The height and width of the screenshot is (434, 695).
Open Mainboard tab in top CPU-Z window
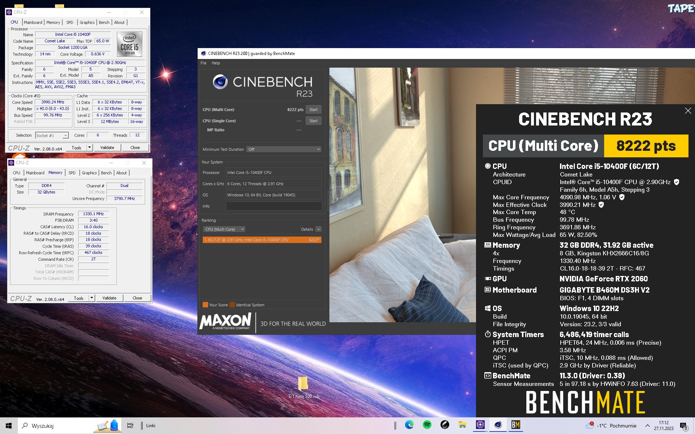pyautogui.click(x=33, y=22)
